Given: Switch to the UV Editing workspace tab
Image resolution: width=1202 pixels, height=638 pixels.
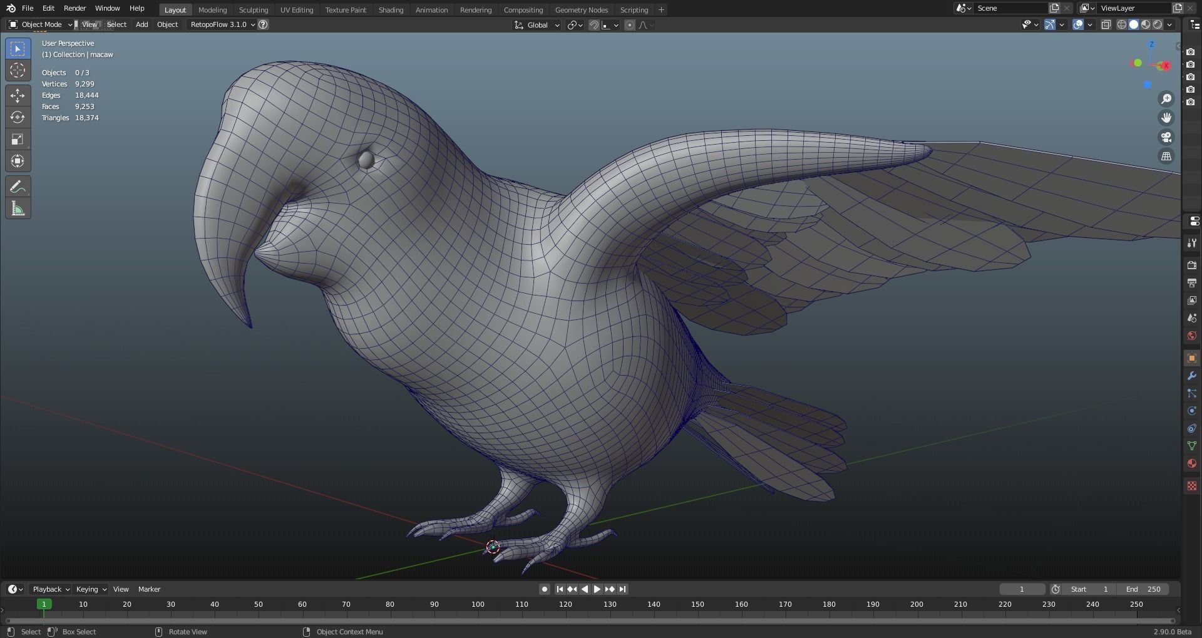Looking at the screenshot, I should click(297, 9).
